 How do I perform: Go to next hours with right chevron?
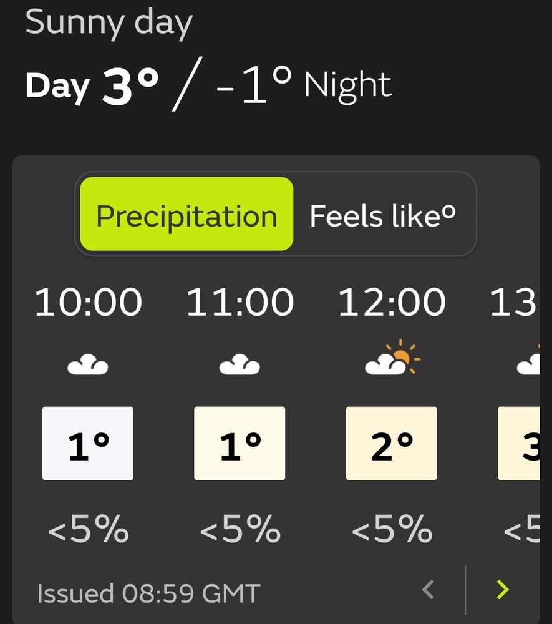(x=503, y=590)
